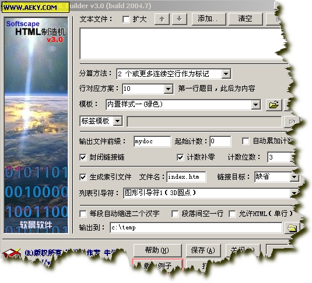Enable 自动累加计数 checkbox

(246, 141)
